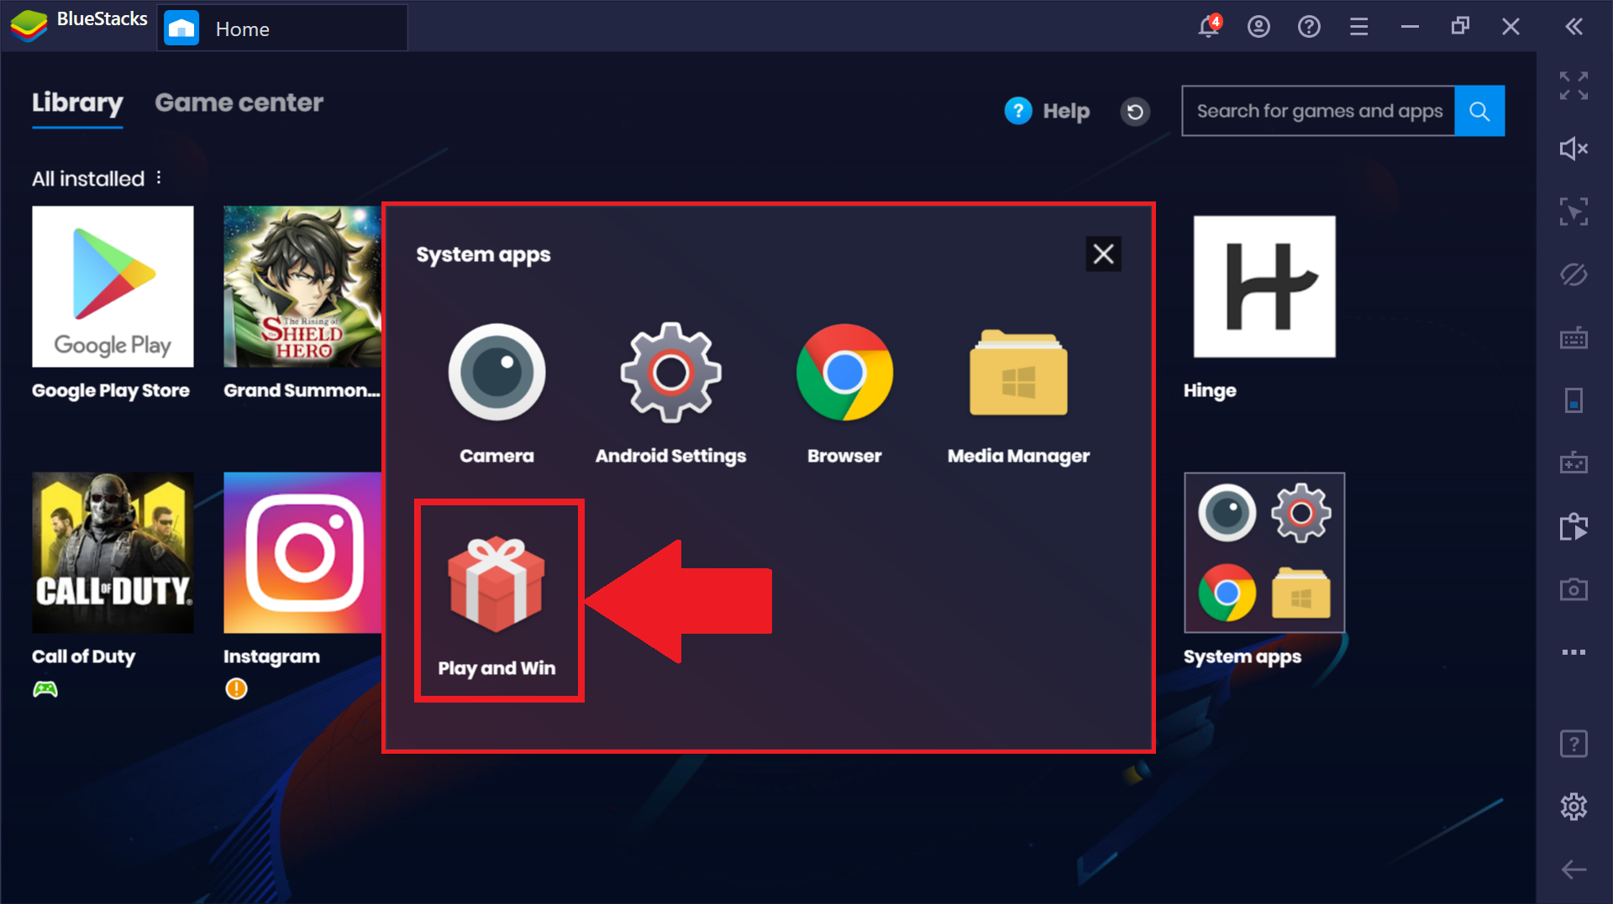Viewport: 1613px width, 904px height.
Task: Click the blue search button
Action: click(x=1479, y=111)
